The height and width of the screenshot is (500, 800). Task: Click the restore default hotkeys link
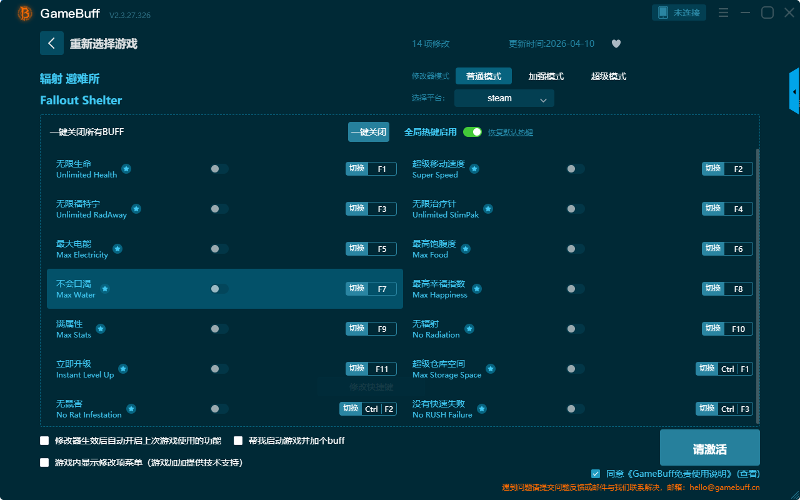click(x=510, y=132)
